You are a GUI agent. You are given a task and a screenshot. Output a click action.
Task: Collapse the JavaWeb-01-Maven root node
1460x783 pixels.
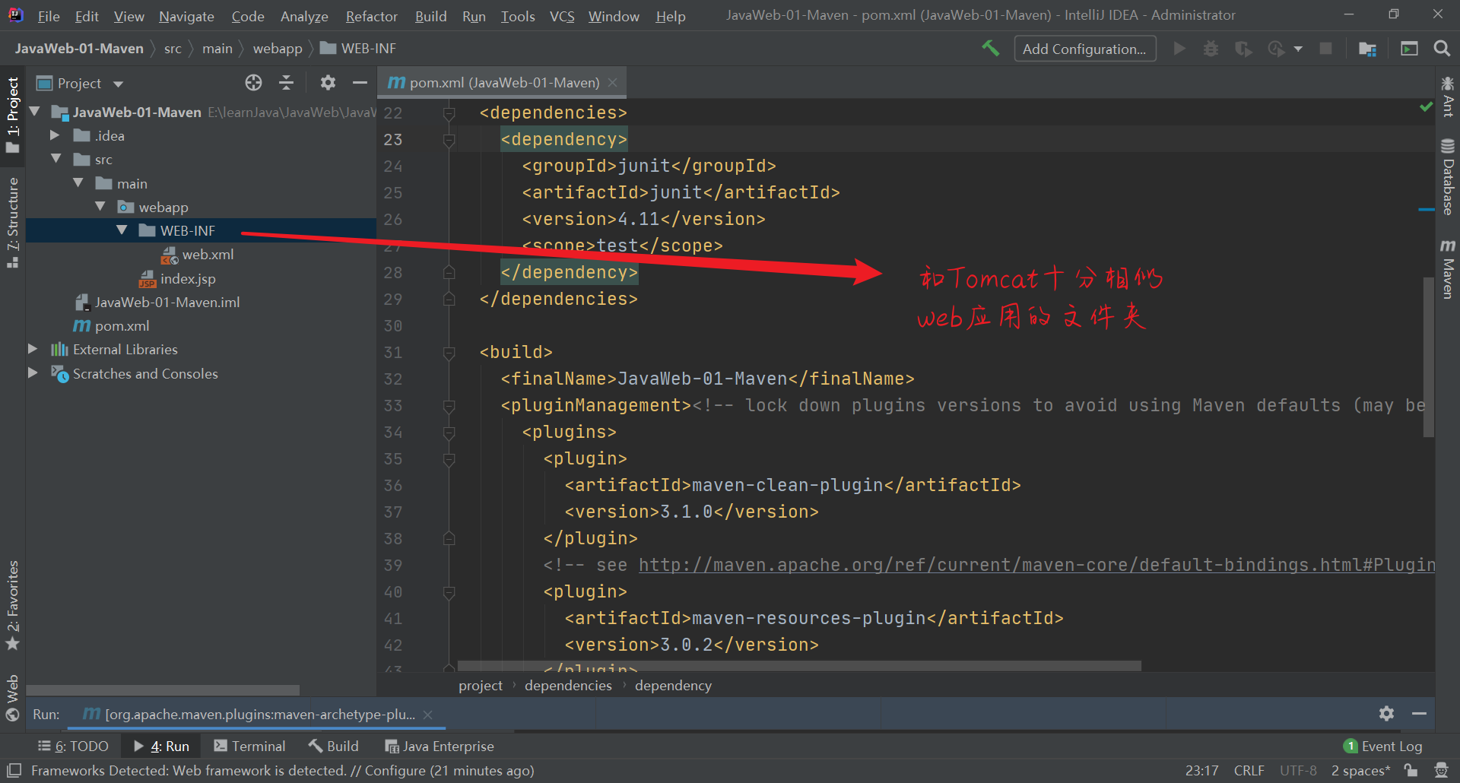point(34,112)
